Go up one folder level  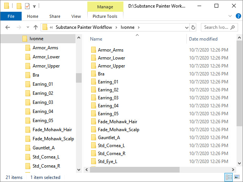[x=36, y=27]
